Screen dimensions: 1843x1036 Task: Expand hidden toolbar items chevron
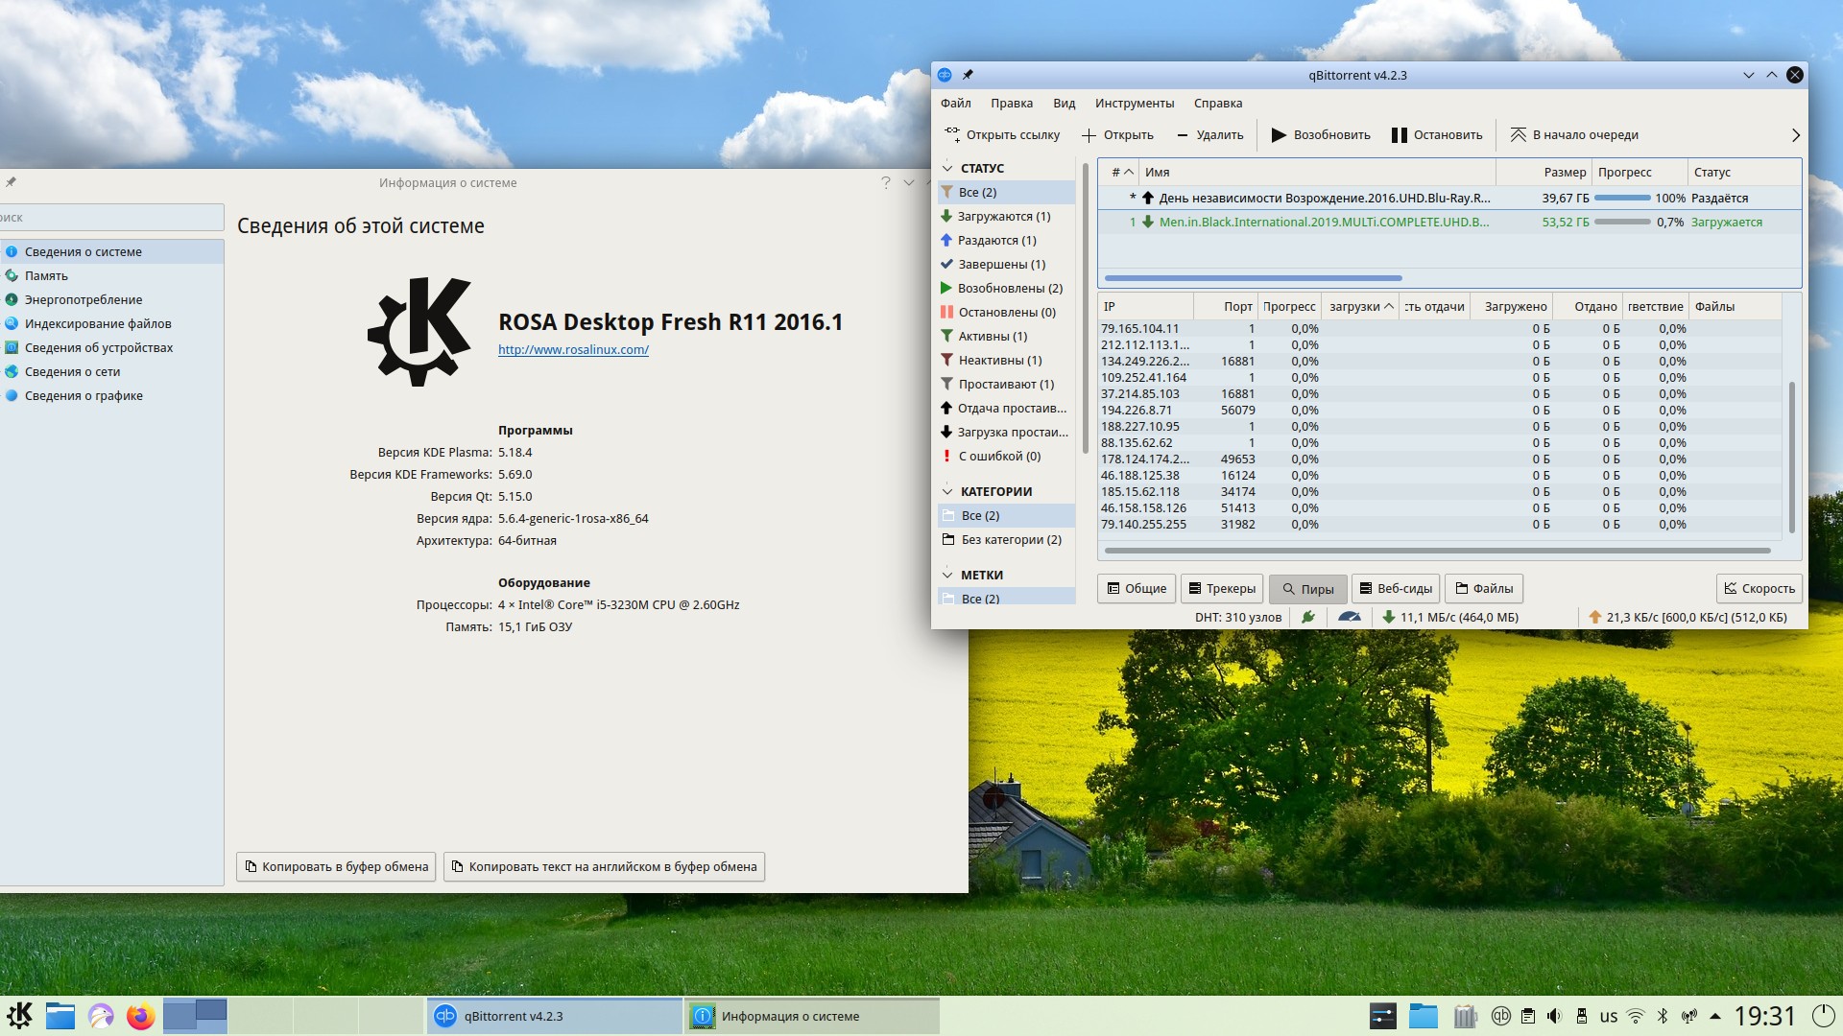1795,135
